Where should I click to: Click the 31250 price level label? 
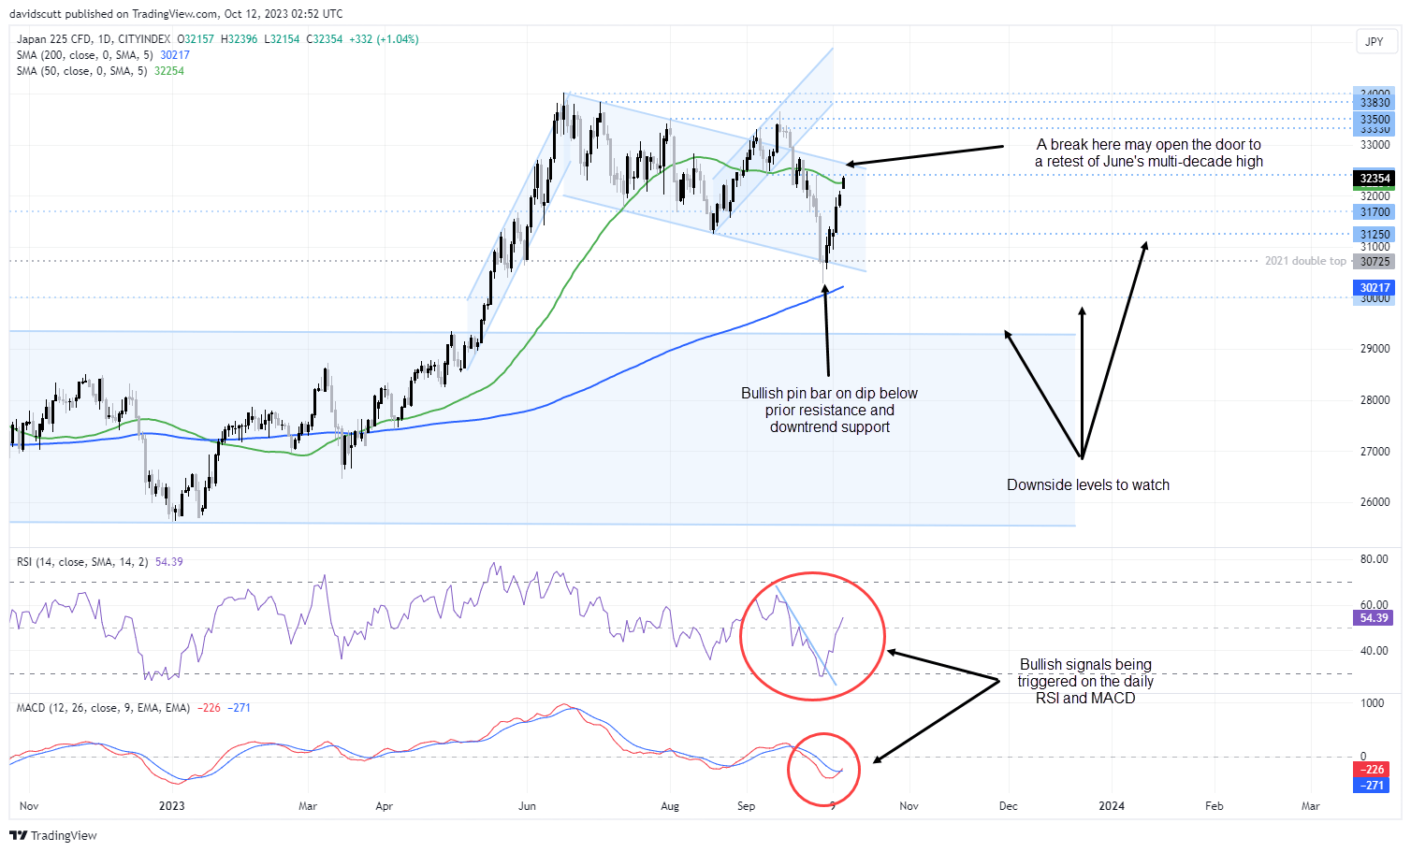coord(1375,235)
